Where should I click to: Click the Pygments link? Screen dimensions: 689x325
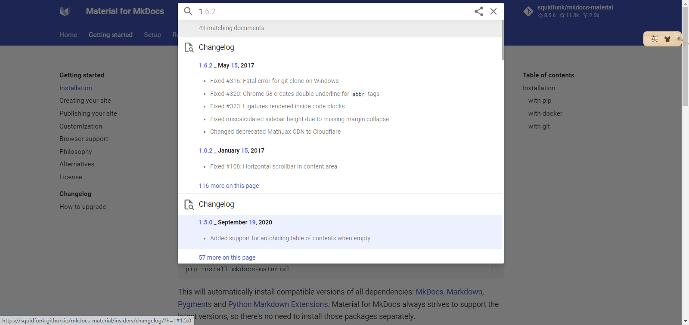195,304
